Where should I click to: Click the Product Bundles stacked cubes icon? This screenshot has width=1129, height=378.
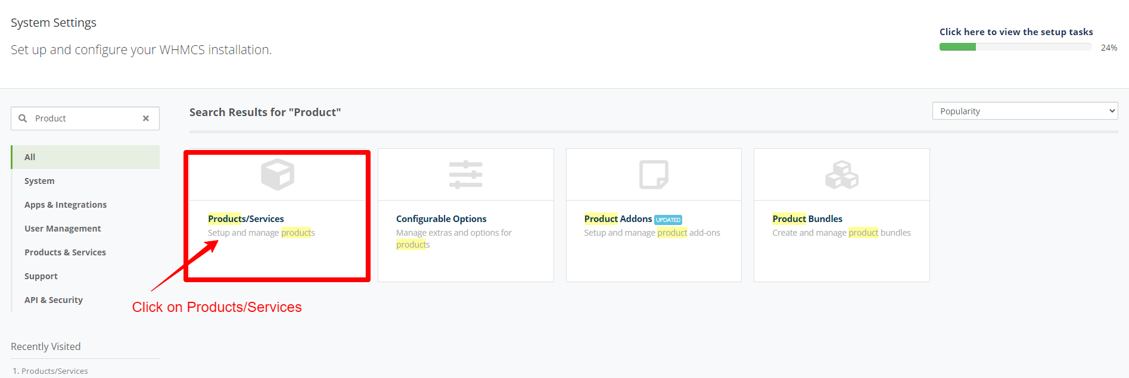(x=841, y=174)
